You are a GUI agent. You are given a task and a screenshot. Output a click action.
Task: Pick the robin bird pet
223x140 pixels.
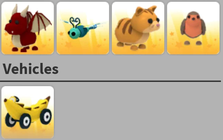tap(193, 28)
